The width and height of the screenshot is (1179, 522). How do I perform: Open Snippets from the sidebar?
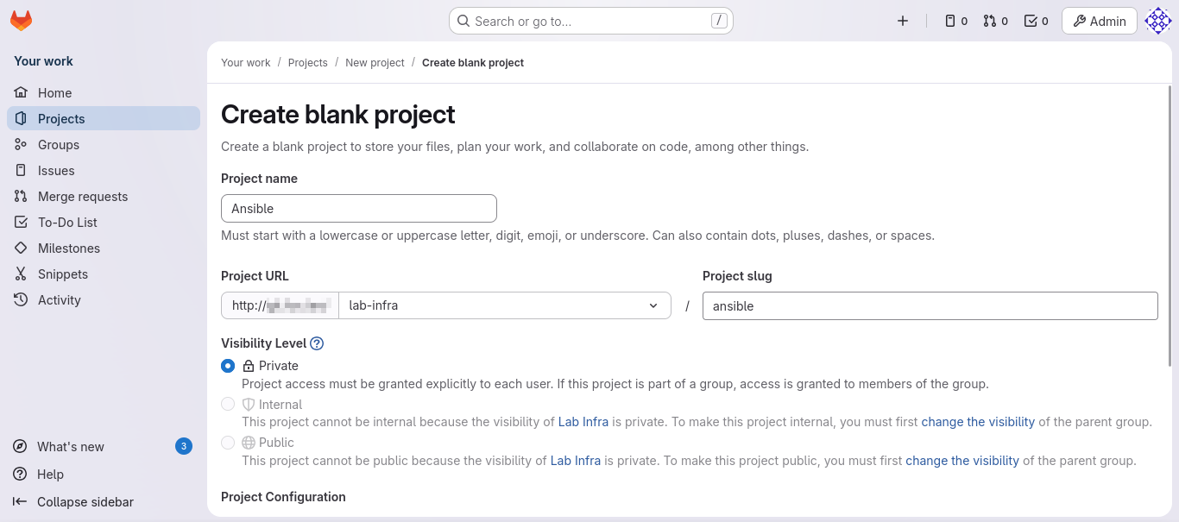click(x=63, y=274)
